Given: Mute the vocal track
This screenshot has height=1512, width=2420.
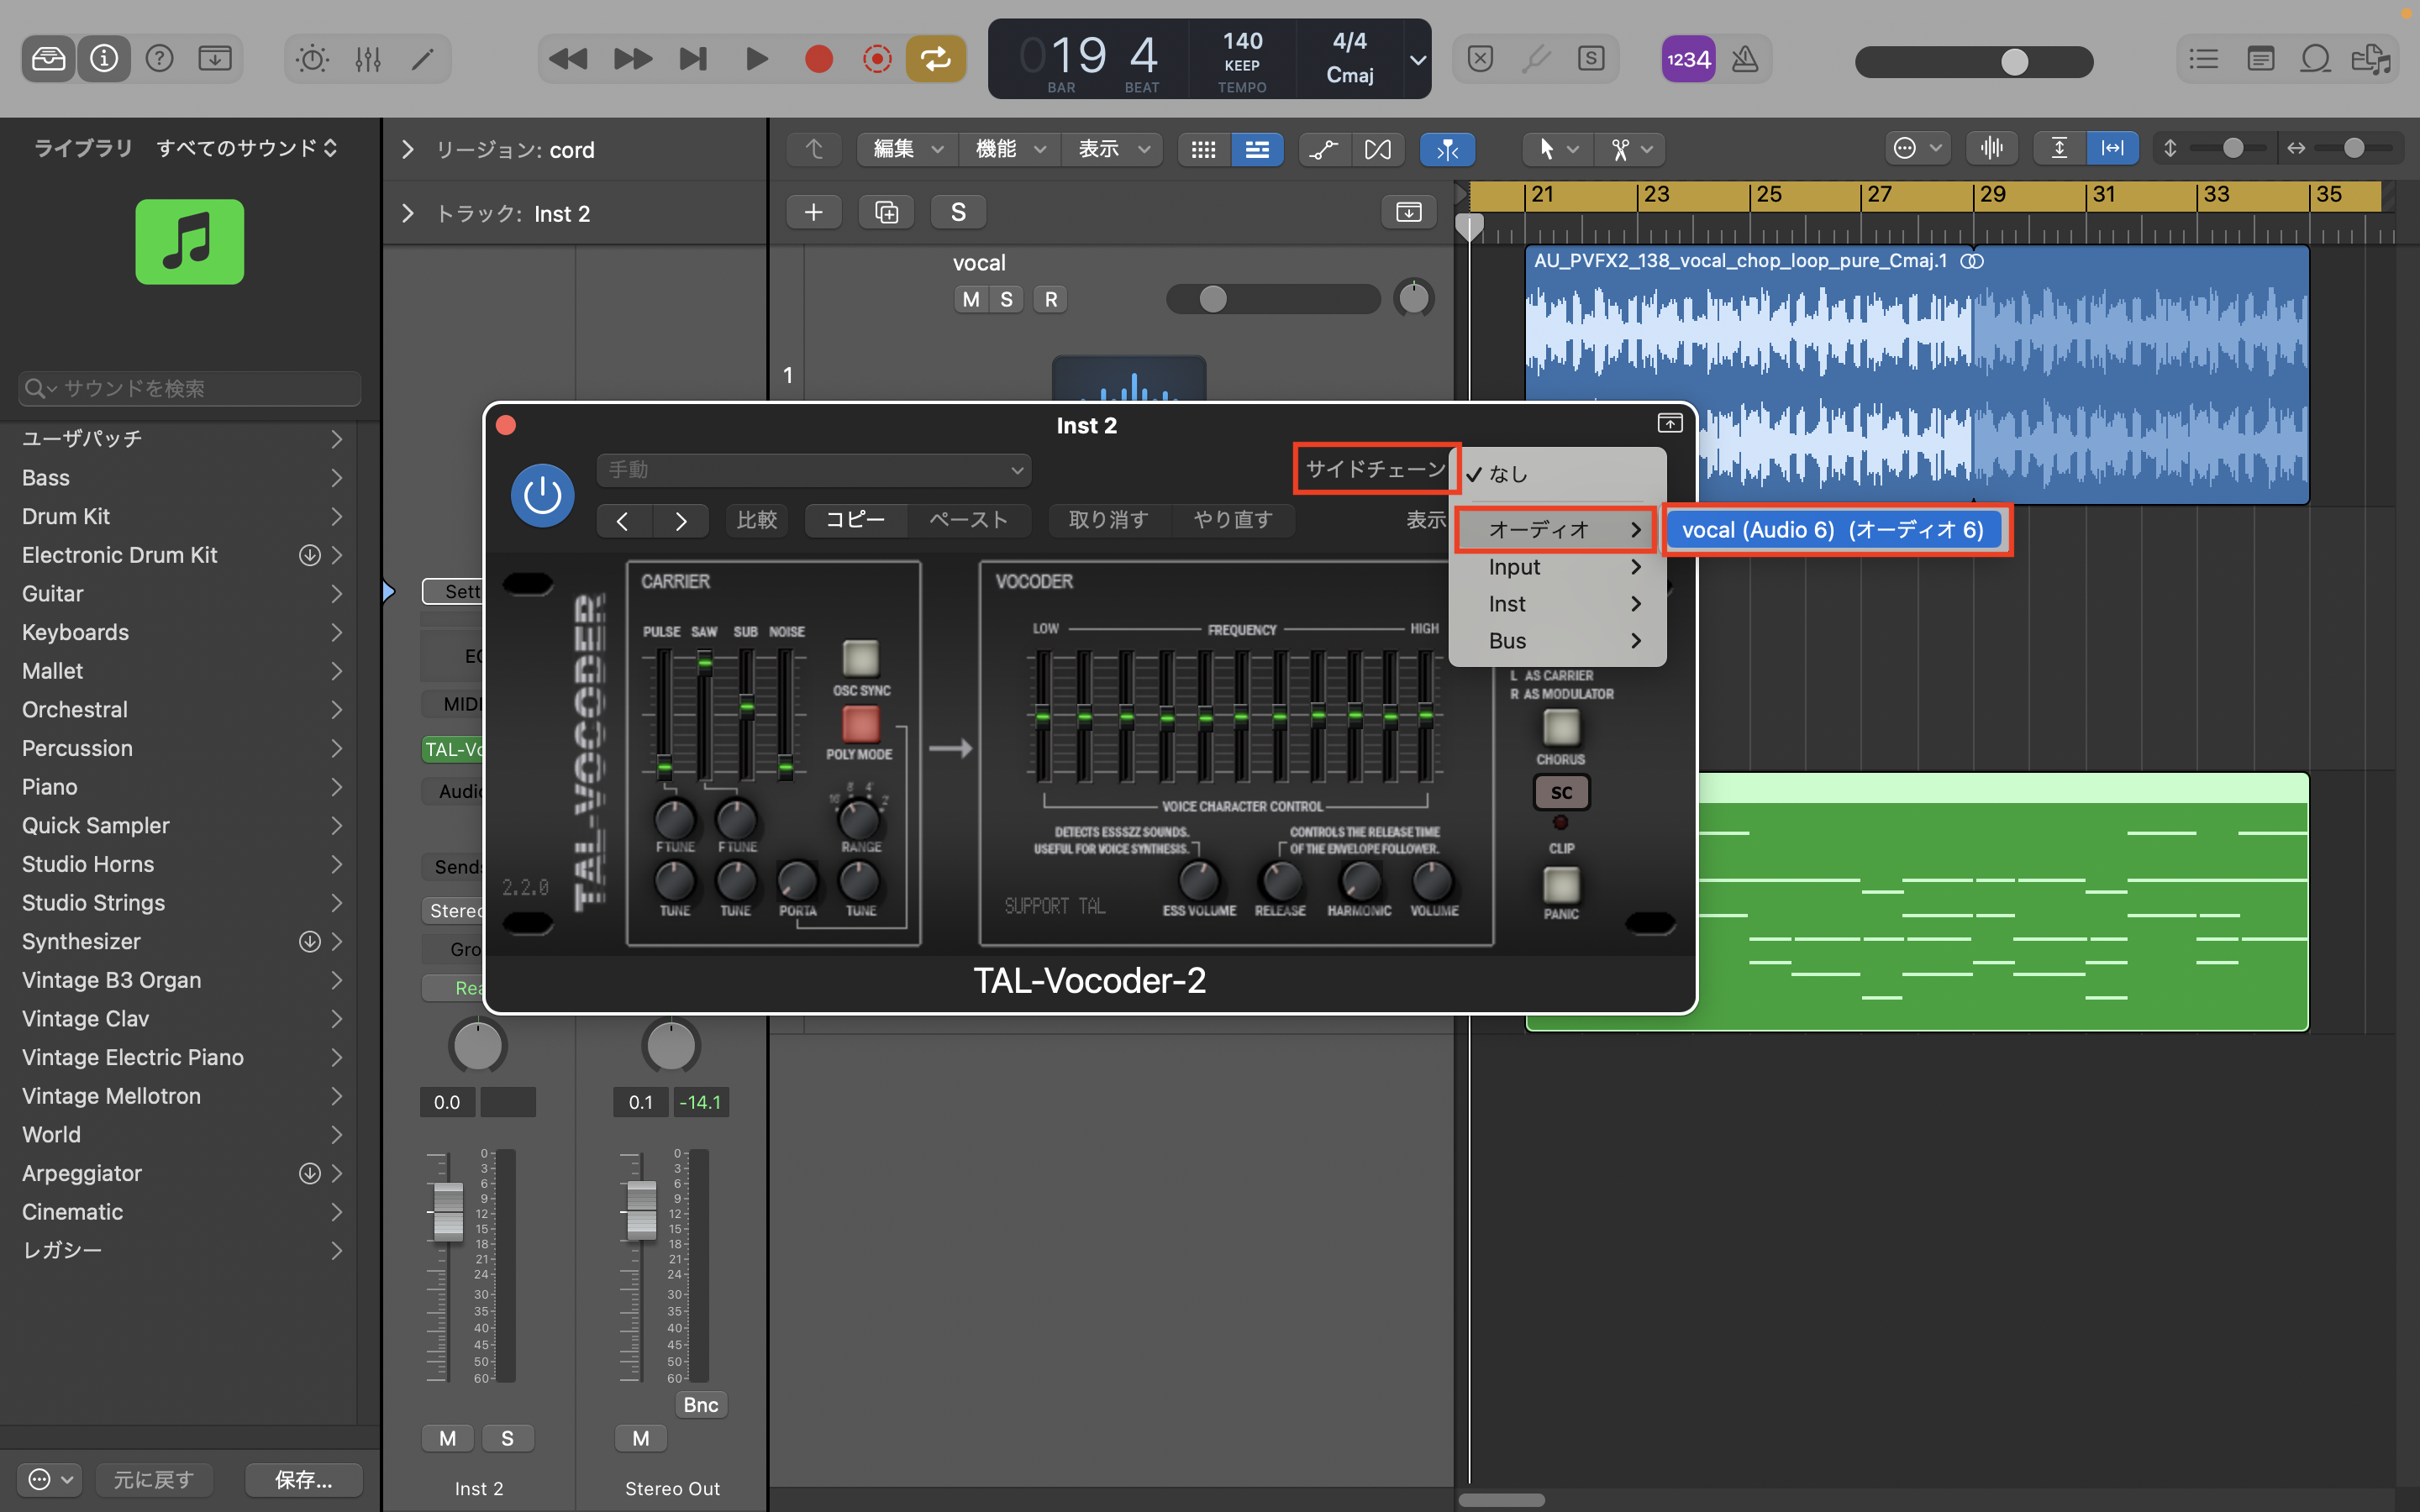Looking at the screenshot, I should [970, 299].
